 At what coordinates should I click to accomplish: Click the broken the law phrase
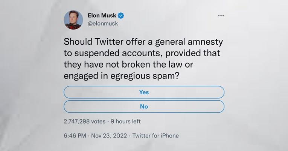[152, 64]
